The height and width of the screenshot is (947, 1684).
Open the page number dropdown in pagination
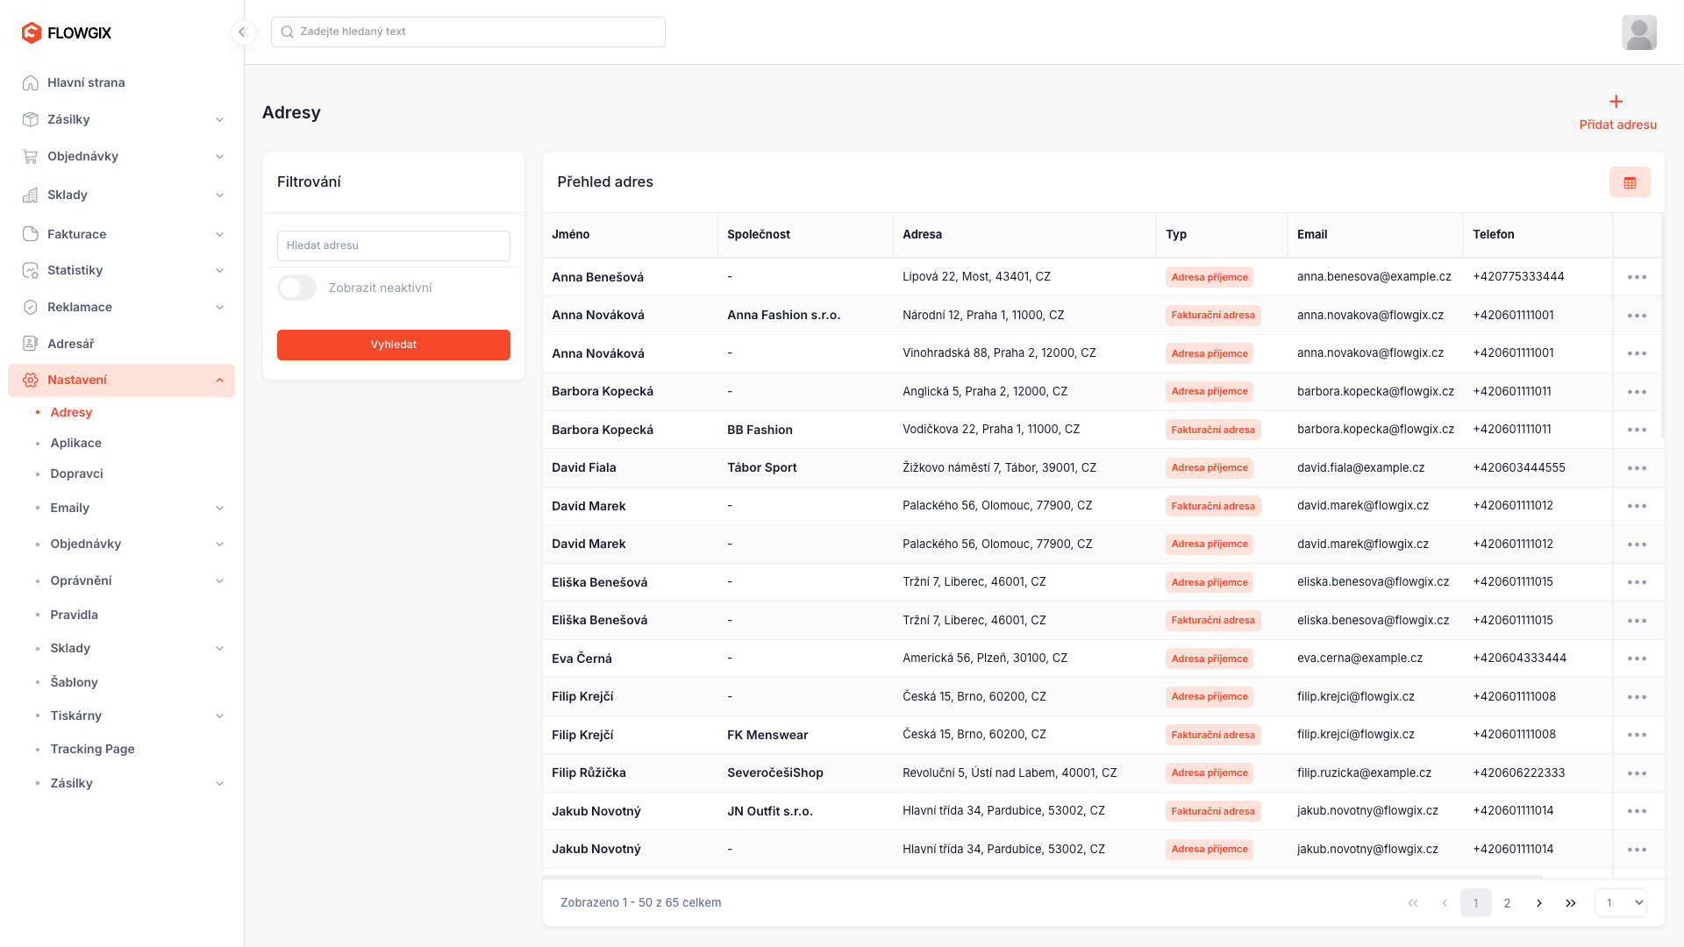click(x=1620, y=903)
